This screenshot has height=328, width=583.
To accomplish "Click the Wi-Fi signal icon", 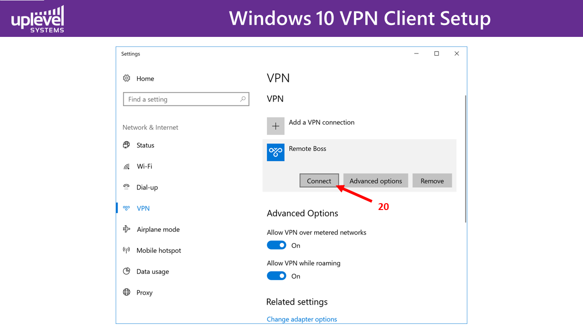I will pyautogui.click(x=127, y=166).
